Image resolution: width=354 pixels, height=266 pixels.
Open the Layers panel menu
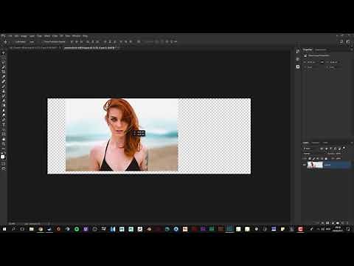352,143
